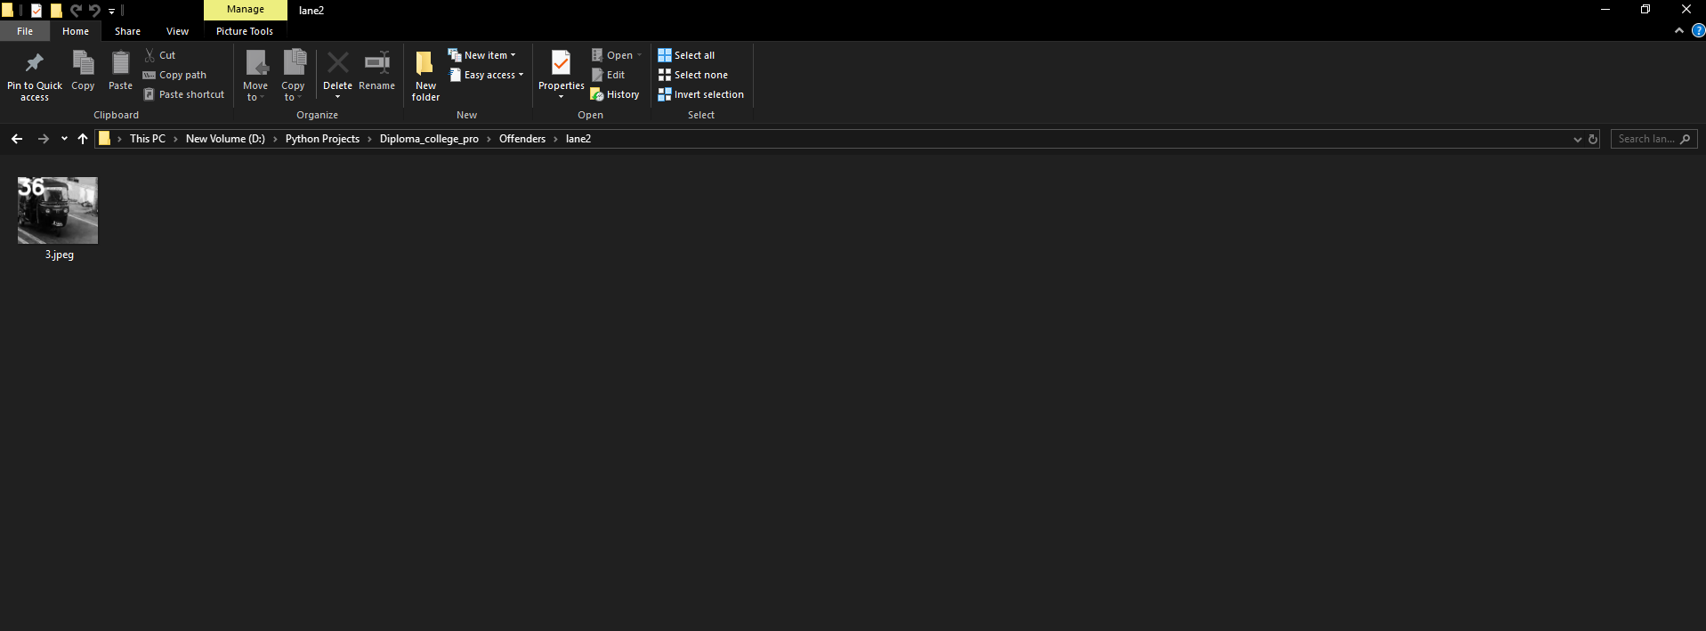1706x631 pixels.
Task: Expand address bar history dropdown
Action: [x=1578, y=139]
